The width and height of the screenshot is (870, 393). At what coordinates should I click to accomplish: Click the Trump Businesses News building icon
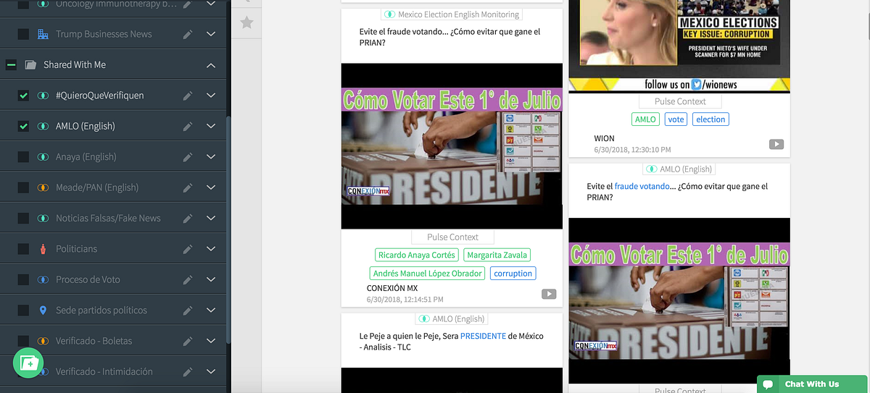pyautogui.click(x=43, y=34)
